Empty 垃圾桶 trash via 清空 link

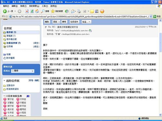36,46
